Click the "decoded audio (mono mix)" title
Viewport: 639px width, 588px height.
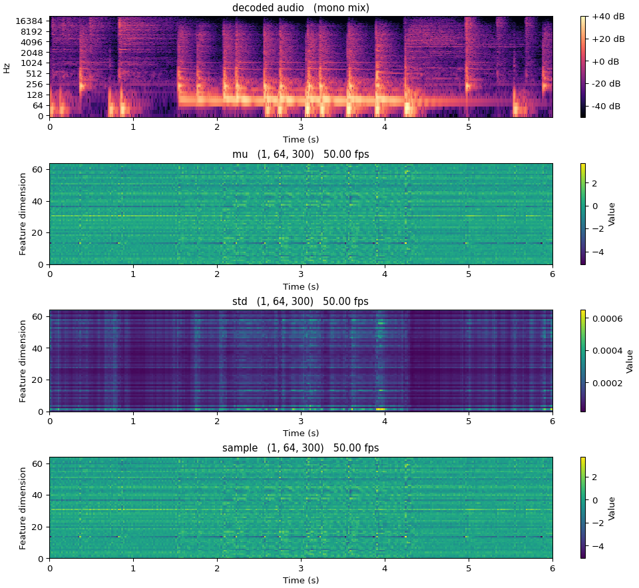[x=301, y=8]
